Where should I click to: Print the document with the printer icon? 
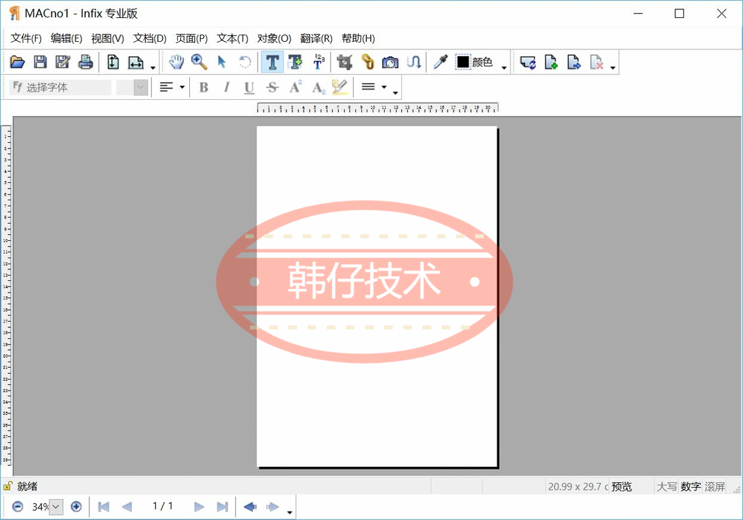[85, 62]
